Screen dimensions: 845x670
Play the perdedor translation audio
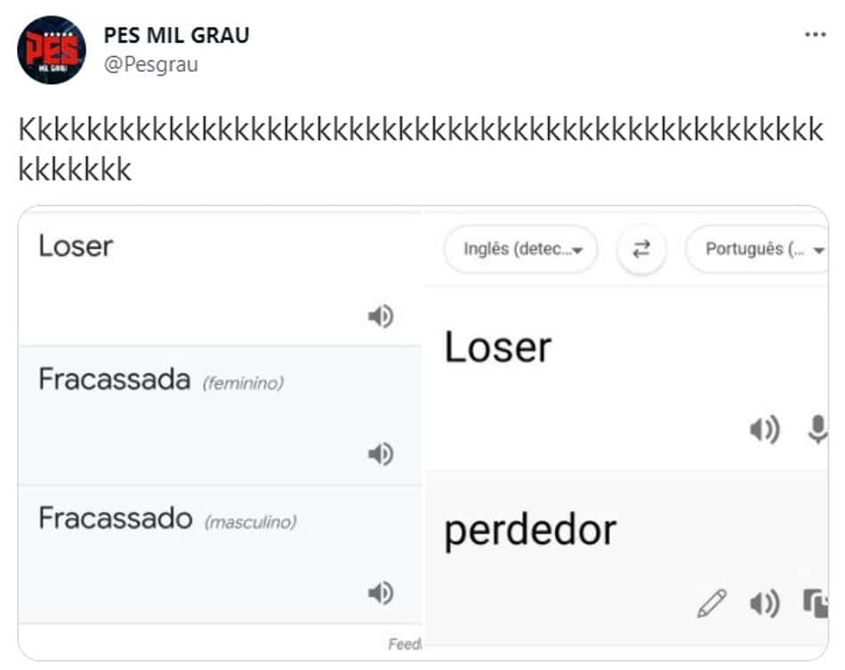765,603
